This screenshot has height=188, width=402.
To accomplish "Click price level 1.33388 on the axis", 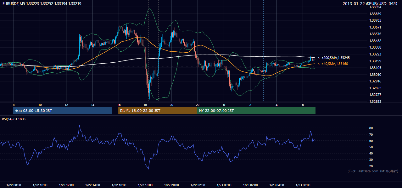I will pyautogui.click(x=375, y=47).
